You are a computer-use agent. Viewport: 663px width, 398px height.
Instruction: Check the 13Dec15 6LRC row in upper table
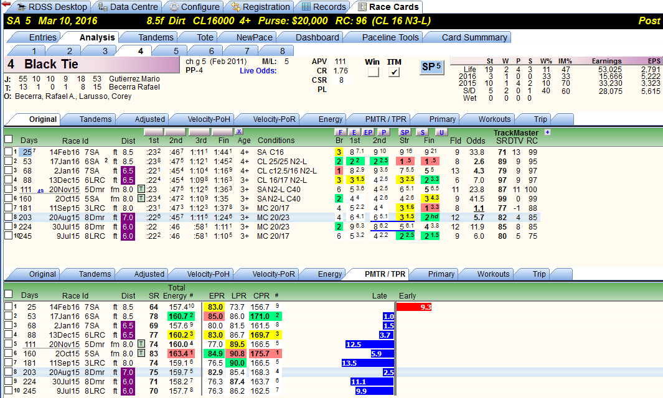click(x=9, y=179)
